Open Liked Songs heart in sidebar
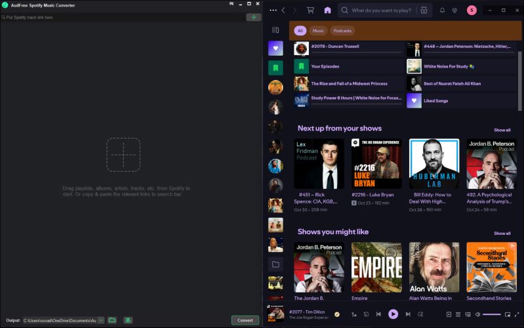The width and height of the screenshot is (524, 328). click(275, 48)
